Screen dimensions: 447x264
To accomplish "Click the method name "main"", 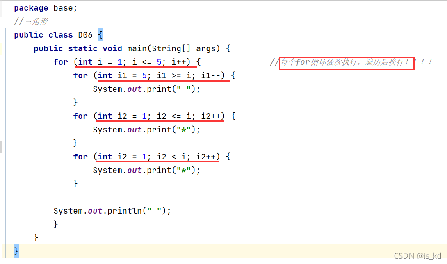I will pyautogui.click(x=137, y=48).
